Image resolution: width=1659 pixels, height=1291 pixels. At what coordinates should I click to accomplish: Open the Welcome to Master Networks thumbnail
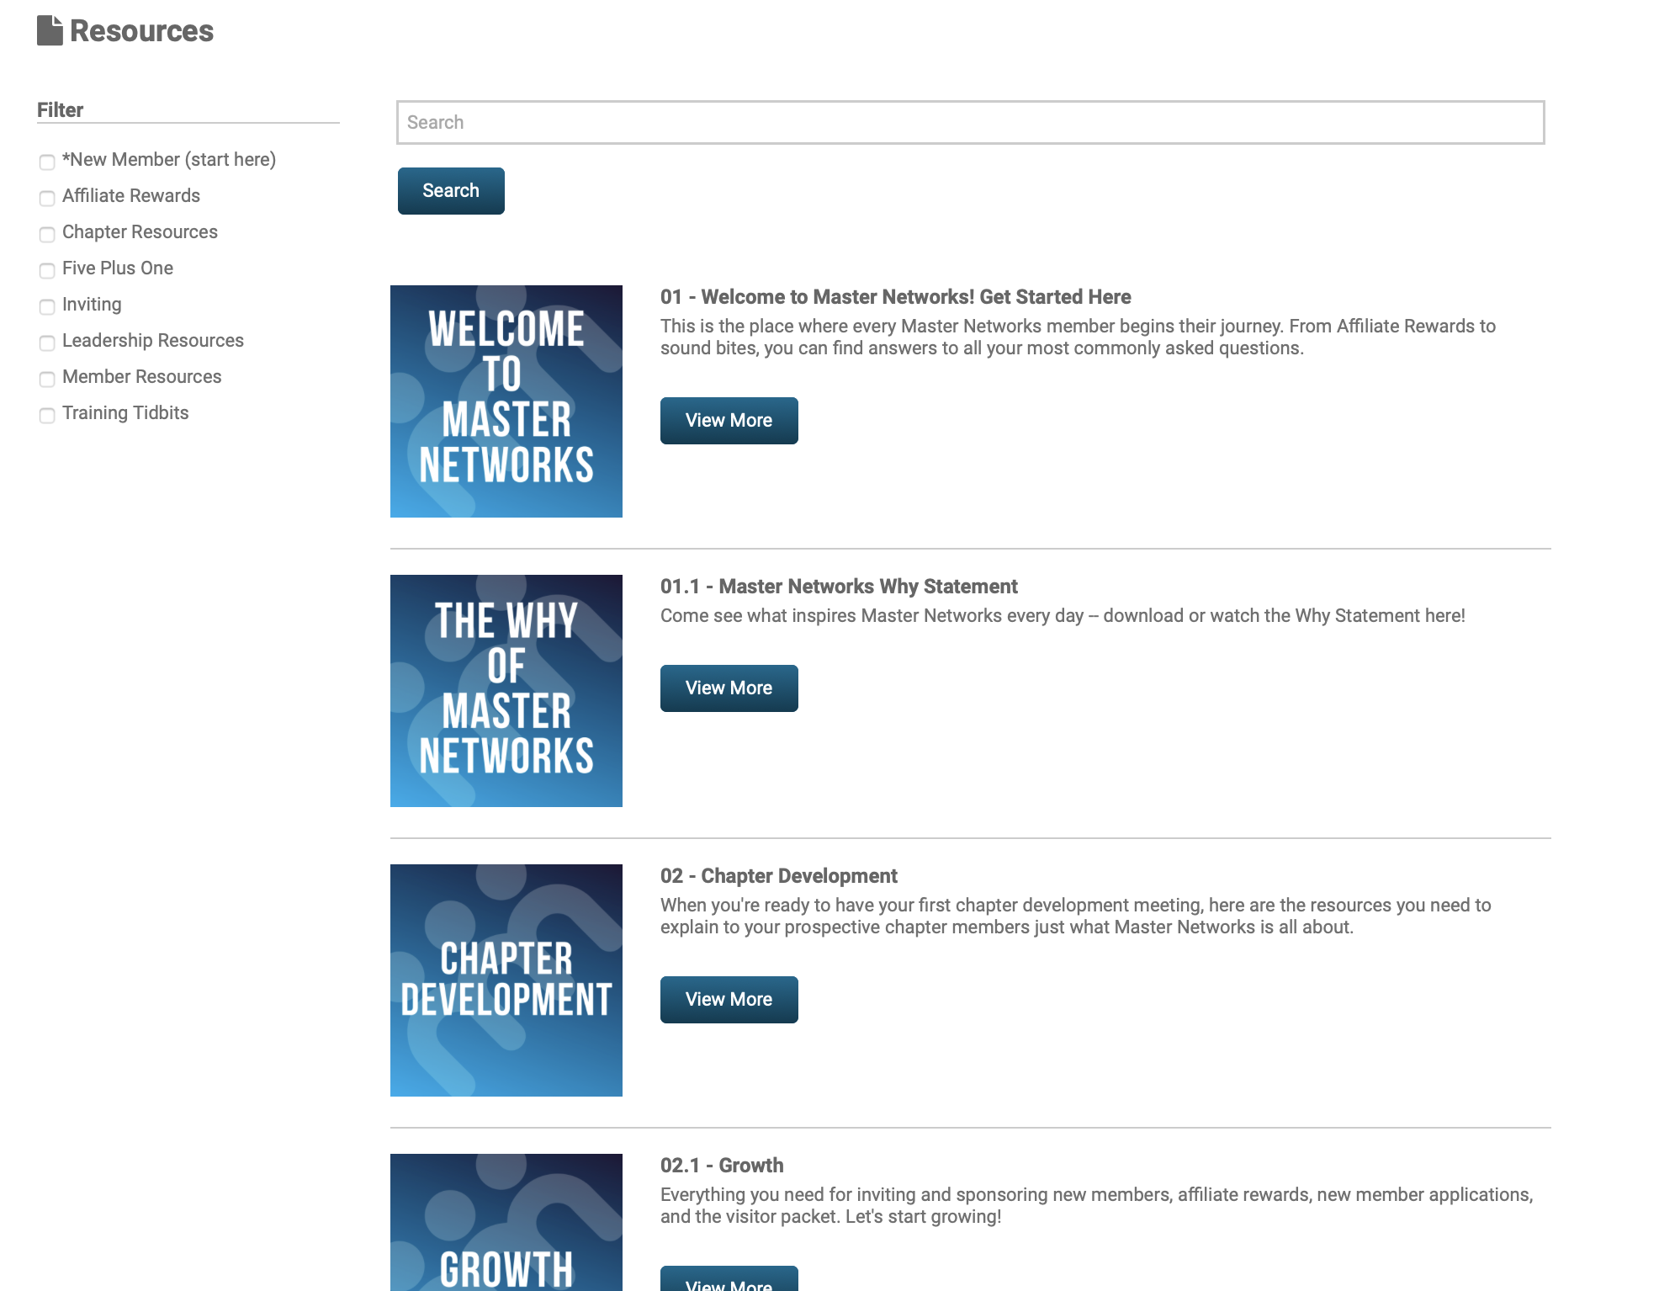(506, 401)
